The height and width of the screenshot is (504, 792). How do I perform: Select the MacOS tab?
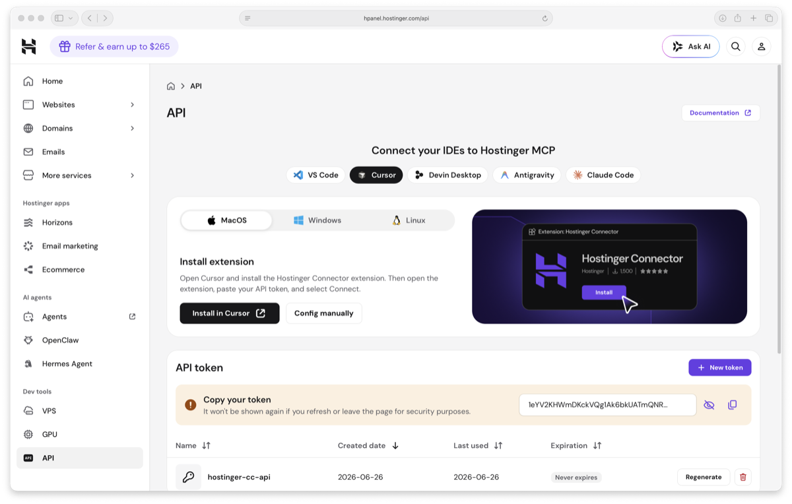tap(226, 220)
